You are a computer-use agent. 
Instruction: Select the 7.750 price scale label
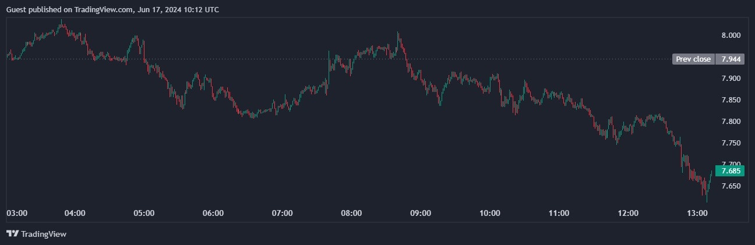click(x=731, y=143)
